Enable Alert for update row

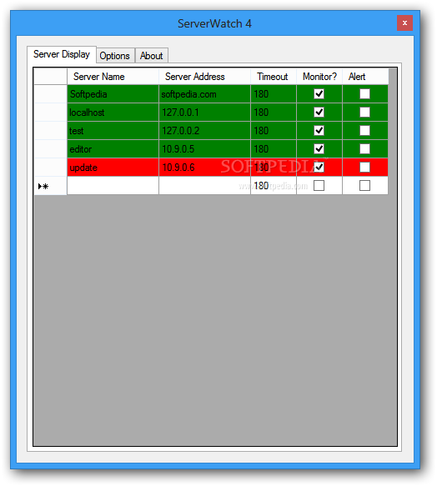click(364, 168)
